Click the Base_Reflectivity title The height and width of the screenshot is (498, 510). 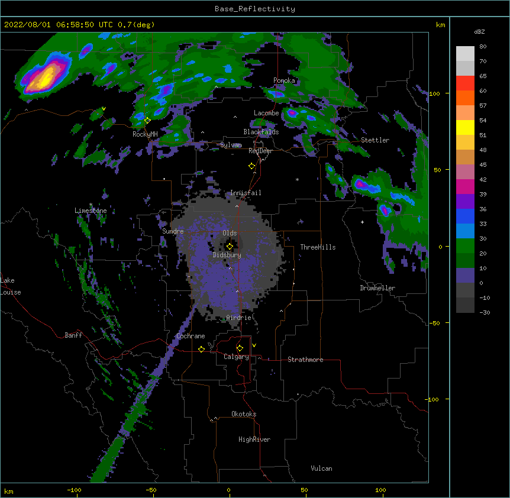coord(255,9)
